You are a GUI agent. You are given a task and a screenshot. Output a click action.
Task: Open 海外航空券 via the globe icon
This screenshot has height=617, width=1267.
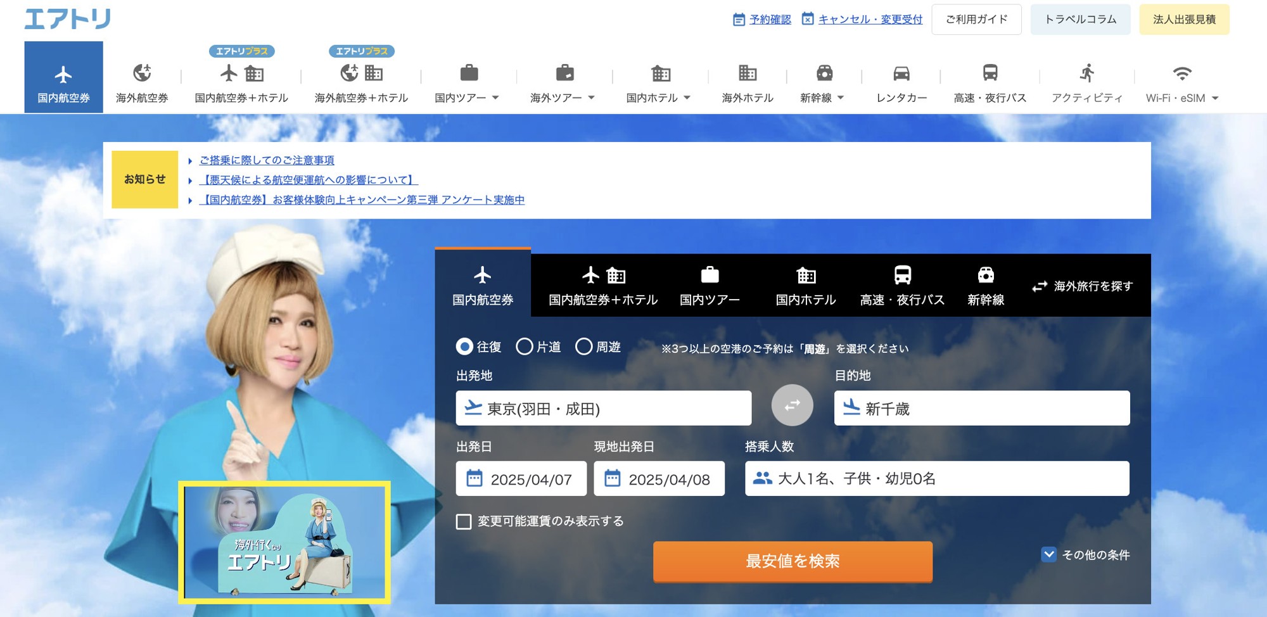(142, 72)
